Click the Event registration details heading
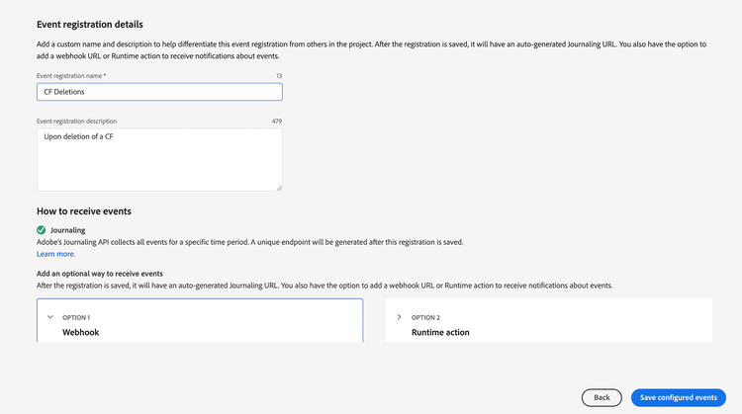742x414 pixels. pos(97,23)
